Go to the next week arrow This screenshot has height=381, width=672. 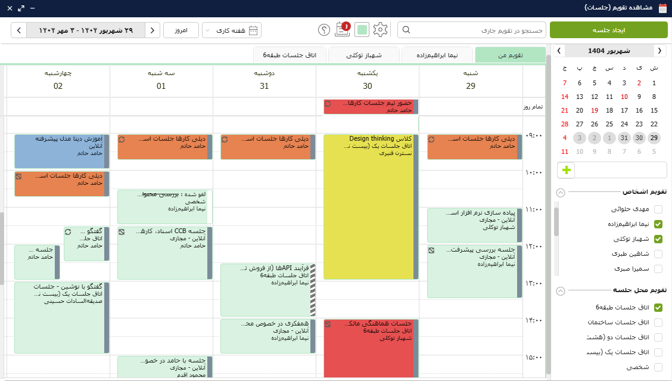click(18, 30)
